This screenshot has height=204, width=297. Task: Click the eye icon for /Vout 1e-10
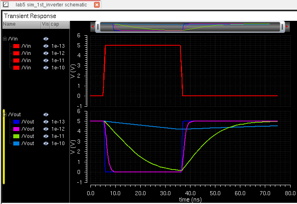tap(46, 143)
